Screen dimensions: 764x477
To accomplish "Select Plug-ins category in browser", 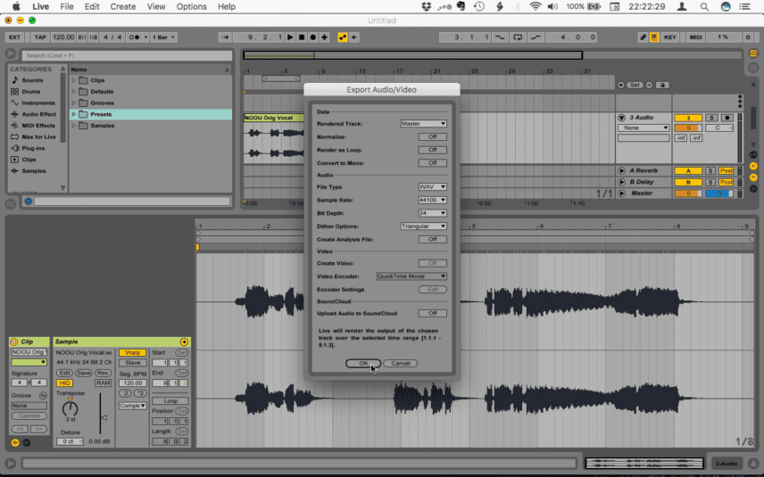I will [33, 148].
